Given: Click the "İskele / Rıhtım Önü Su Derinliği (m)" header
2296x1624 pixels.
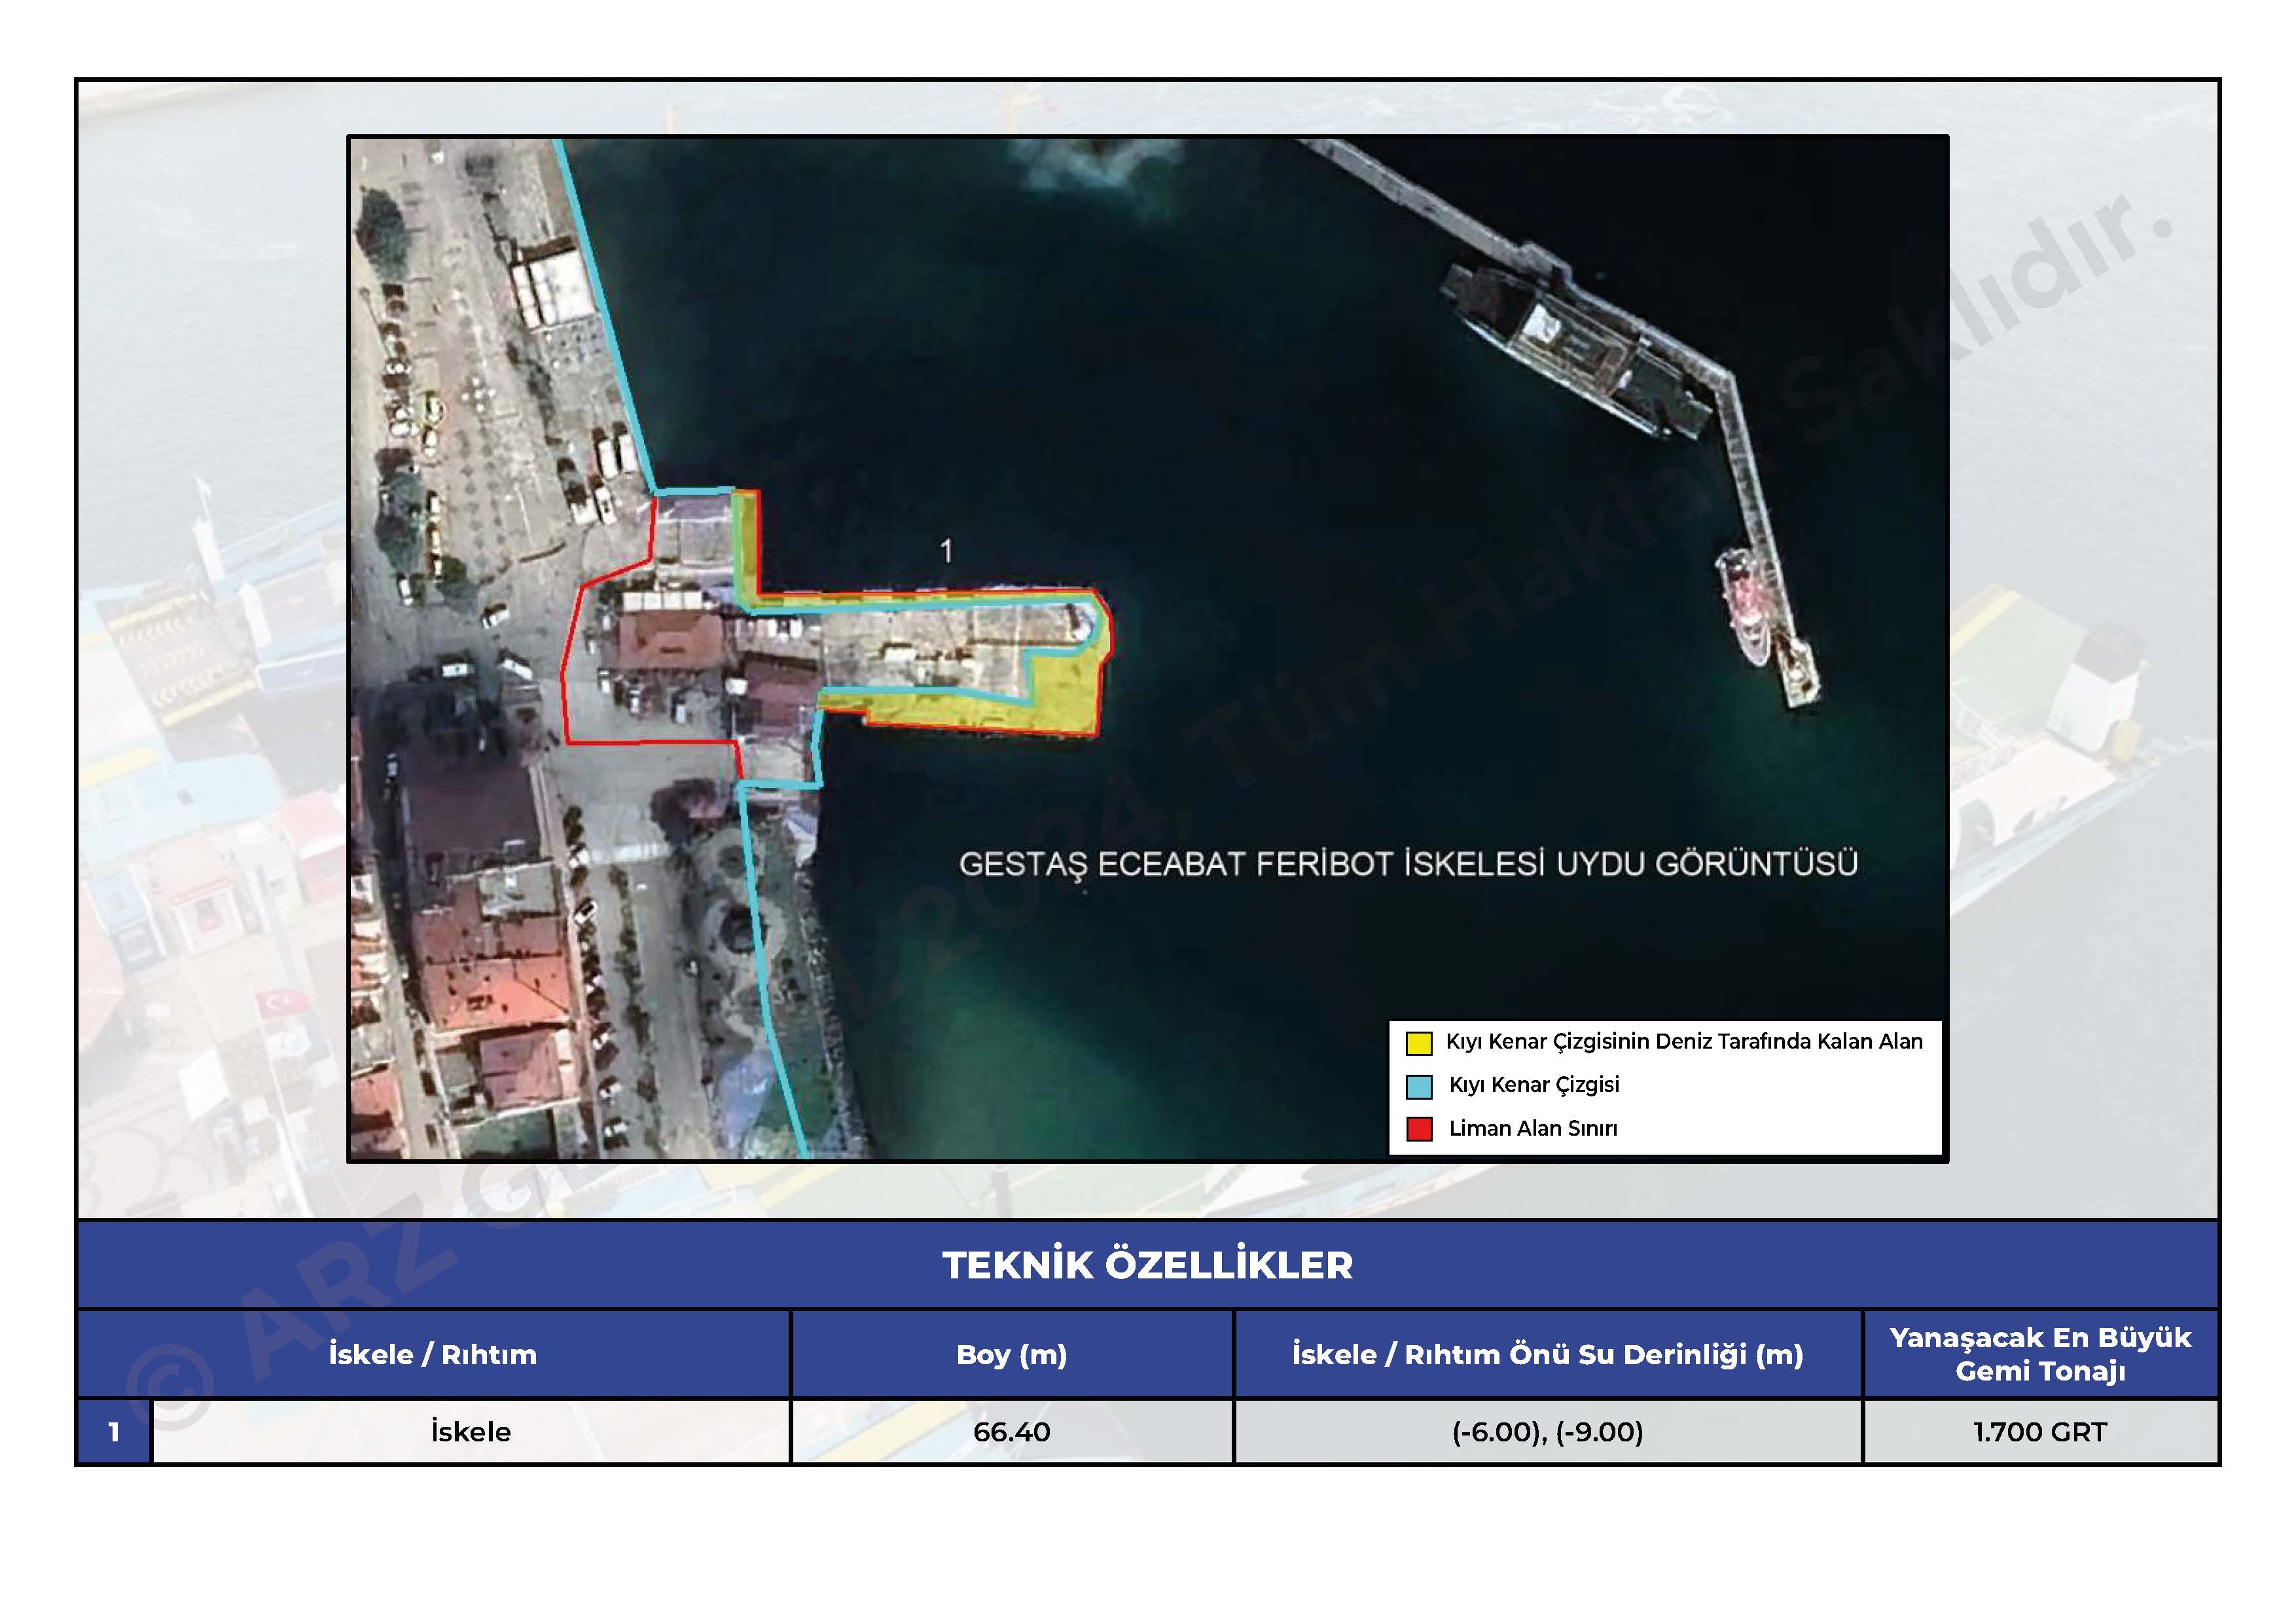Looking at the screenshot, I should (x=1548, y=1354).
